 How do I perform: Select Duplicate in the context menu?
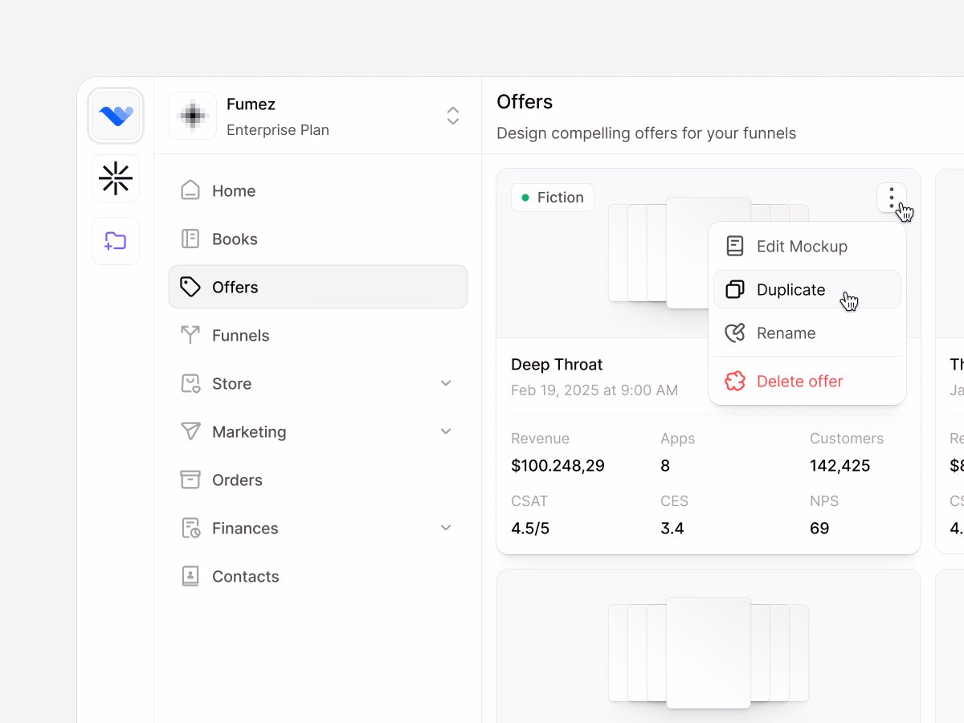click(x=807, y=289)
